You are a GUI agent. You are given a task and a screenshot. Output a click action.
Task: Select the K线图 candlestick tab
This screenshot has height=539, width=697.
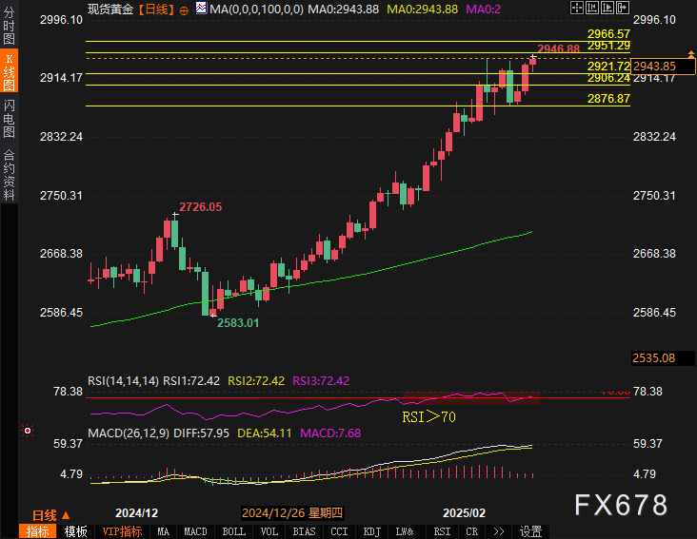coord(10,73)
